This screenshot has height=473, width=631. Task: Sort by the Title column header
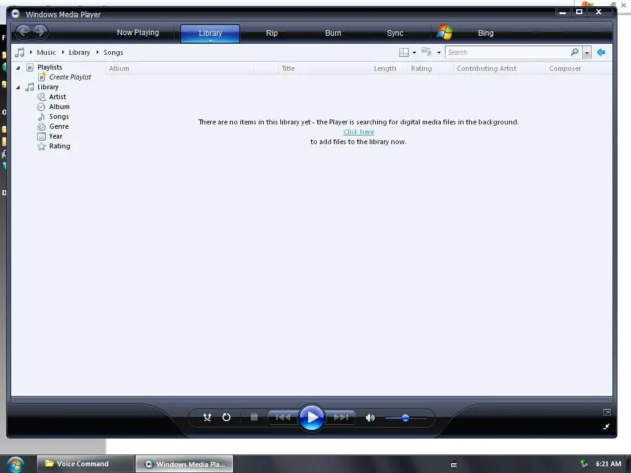[x=324, y=68]
